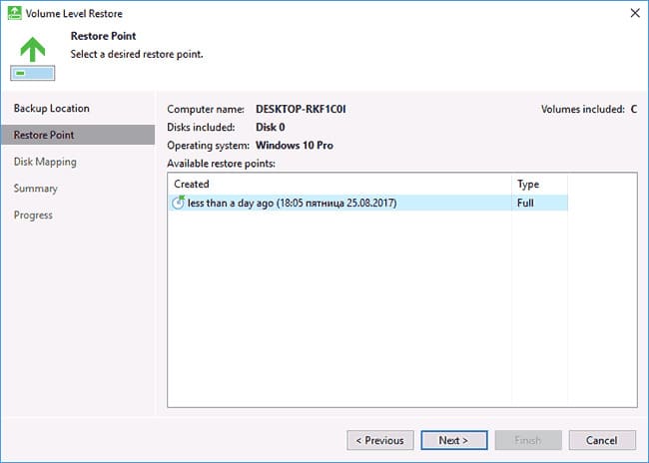Click the blue disk icon under green arrow

33,73
